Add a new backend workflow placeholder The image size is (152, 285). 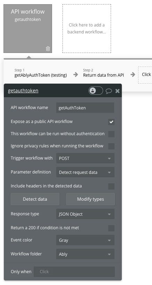click(87, 29)
